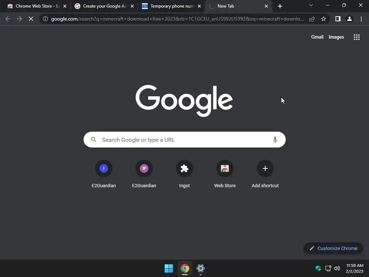Click the Customize Chrome button

pos(333,248)
